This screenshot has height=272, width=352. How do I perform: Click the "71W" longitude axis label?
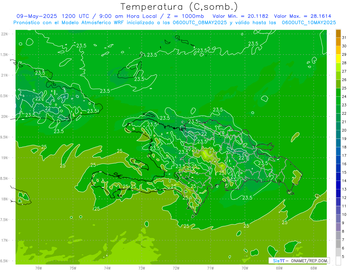(210, 268)
